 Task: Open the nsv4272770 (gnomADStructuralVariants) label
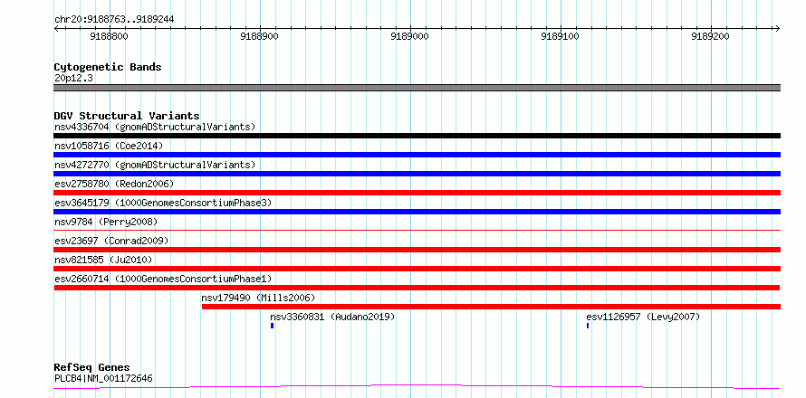coord(155,165)
